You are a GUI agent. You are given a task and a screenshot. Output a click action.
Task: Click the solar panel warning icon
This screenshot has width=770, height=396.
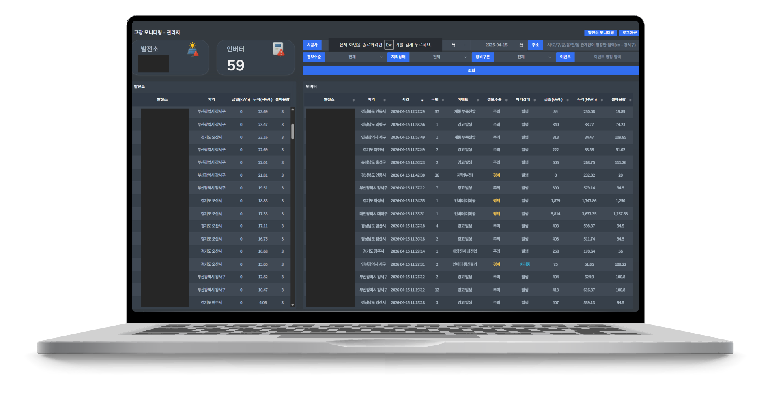click(x=193, y=49)
